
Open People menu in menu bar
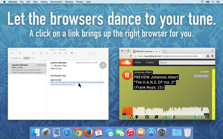(x=79, y=2)
